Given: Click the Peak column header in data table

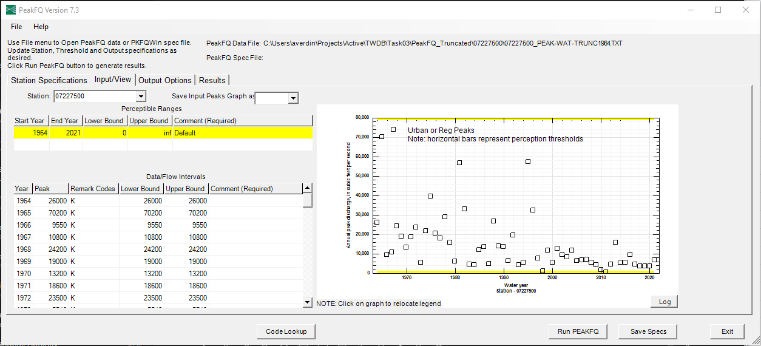Looking at the screenshot, I should (50, 189).
